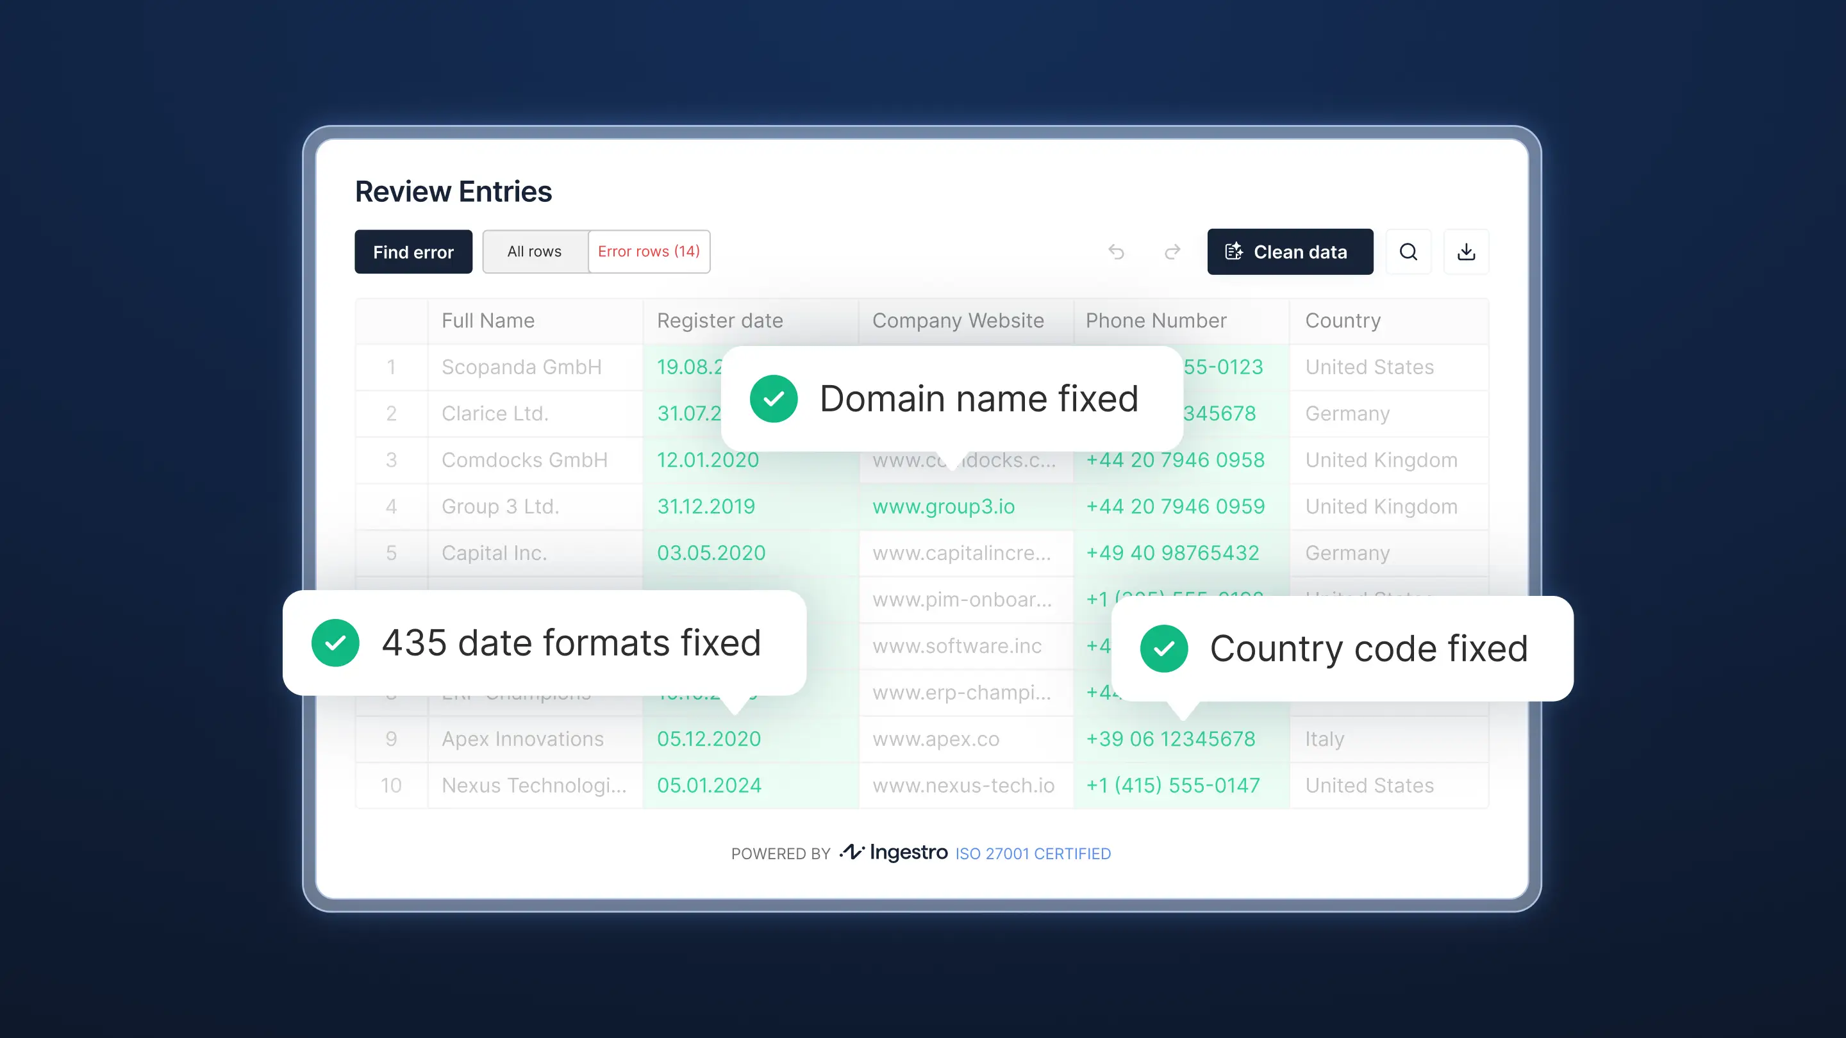Switch to All rows tab
The width and height of the screenshot is (1846, 1038).
pyautogui.click(x=535, y=251)
